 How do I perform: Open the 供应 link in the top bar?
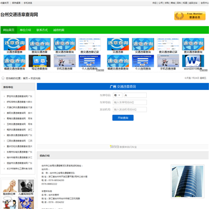(x=154, y=3)
